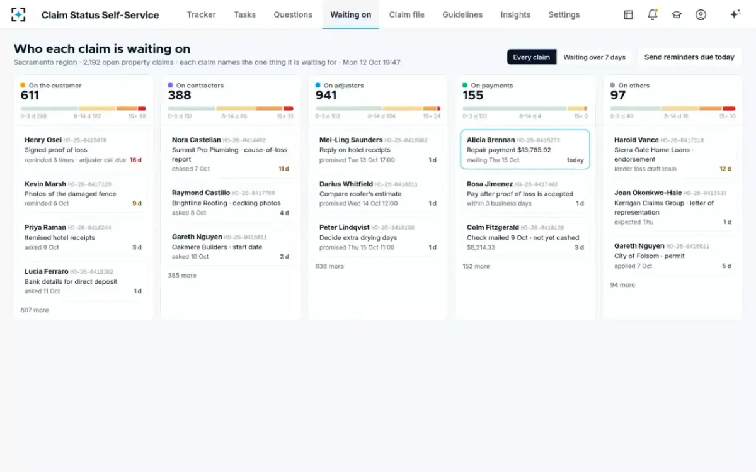This screenshot has height=472, width=756.
Task: Open the Questions tab
Action: coord(293,14)
